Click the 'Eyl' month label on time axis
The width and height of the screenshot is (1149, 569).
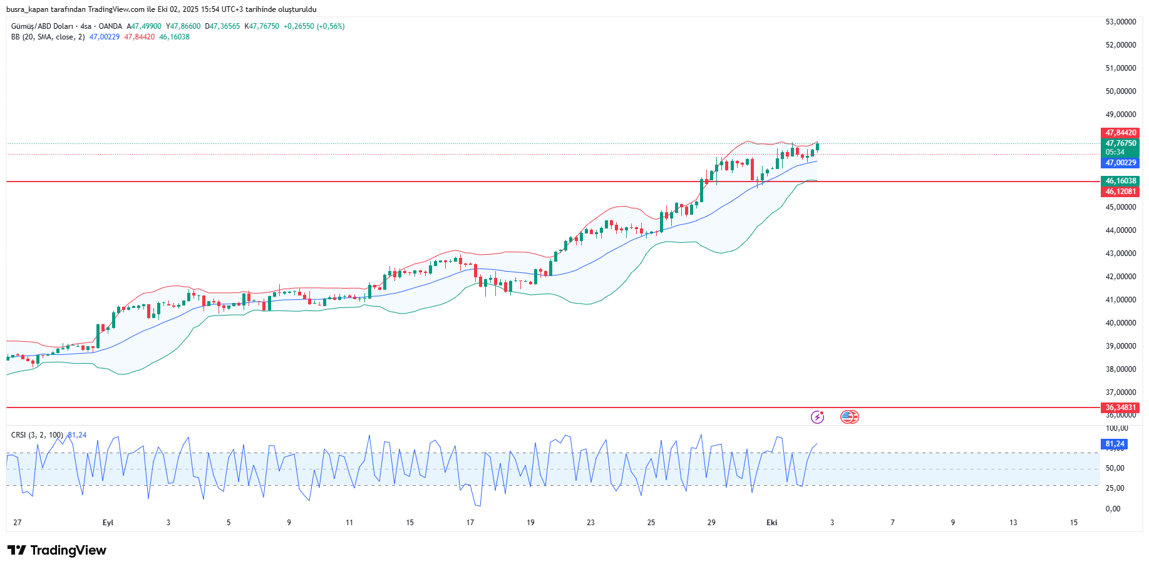[108, 523]
